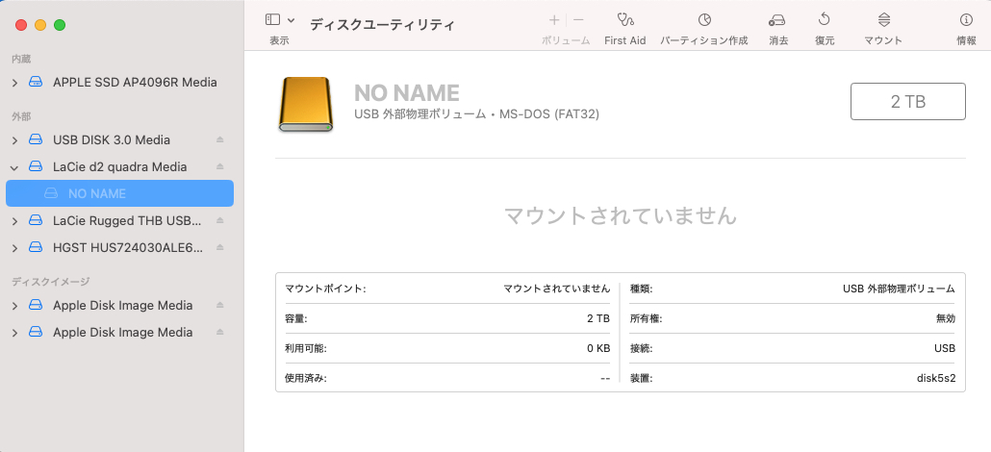Collapse the LaCie d2 quadra Media tree
This screenshot has width=991, height=452.
pos(14,167)
